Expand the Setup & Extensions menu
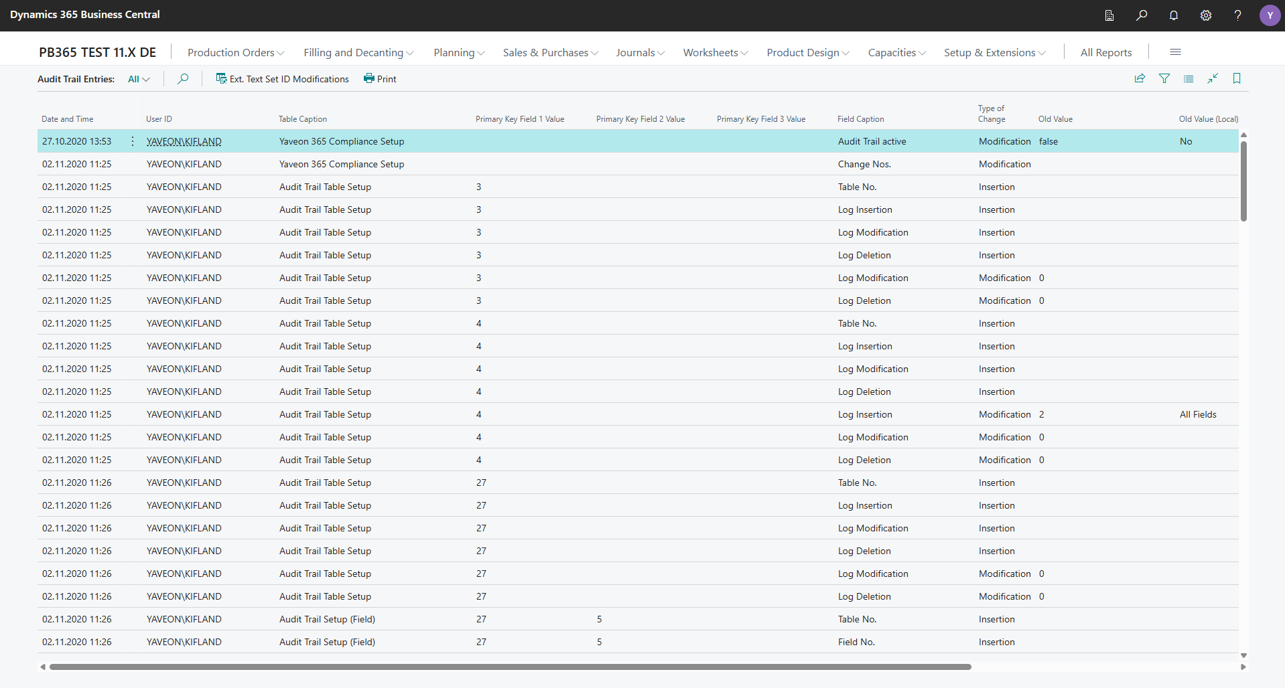1285x688 pixels. [x=994, y=52]
